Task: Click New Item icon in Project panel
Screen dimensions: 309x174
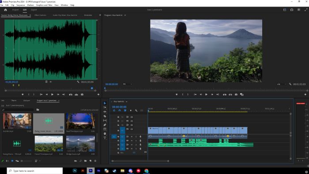Action: click(90, 161)
